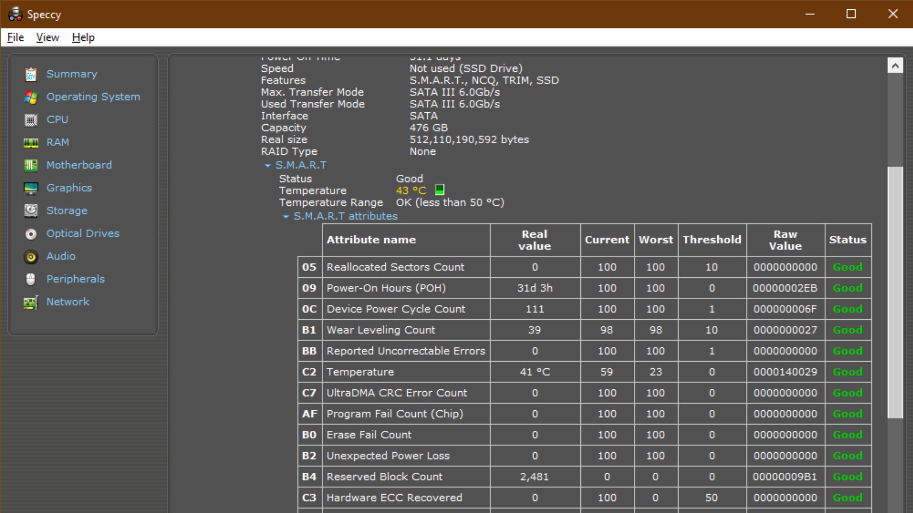
Task: Show the RAM section
Action: click(x=57, y=142)
